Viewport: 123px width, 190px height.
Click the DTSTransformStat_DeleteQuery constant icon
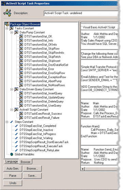[21, 101]
